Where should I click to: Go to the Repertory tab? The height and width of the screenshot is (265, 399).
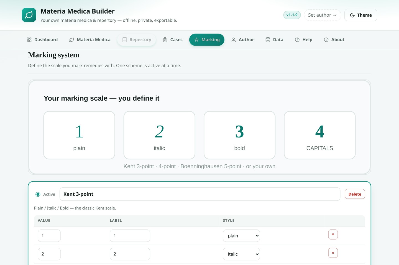coord(137,40)
